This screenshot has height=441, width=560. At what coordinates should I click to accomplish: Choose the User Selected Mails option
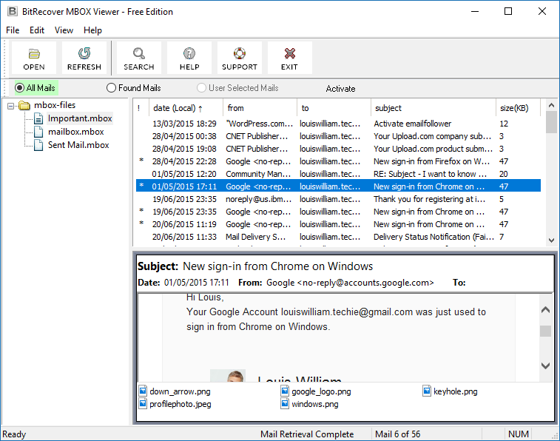click(202, 88)
